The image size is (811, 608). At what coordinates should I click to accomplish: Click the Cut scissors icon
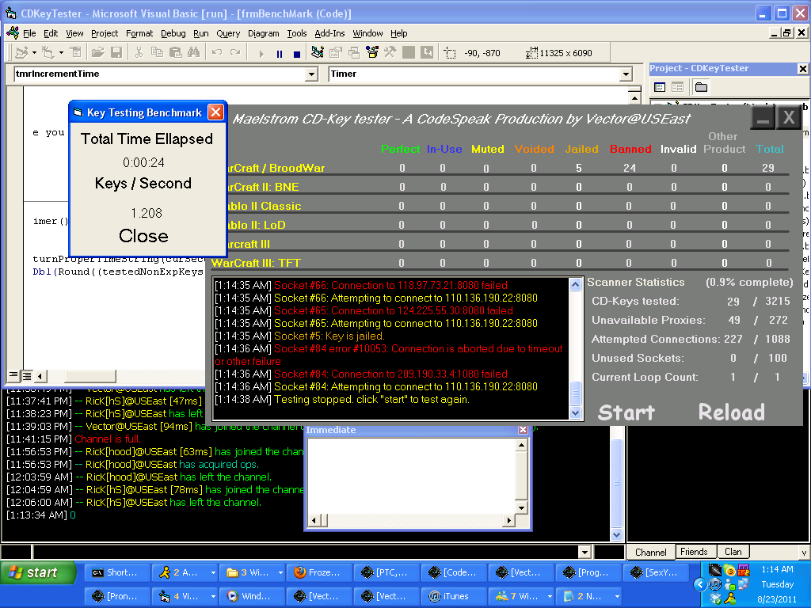pyautogui.click(x=139, y=53)
